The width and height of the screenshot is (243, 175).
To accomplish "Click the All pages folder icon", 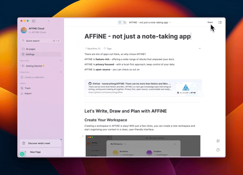I will [x=23, y=49].
